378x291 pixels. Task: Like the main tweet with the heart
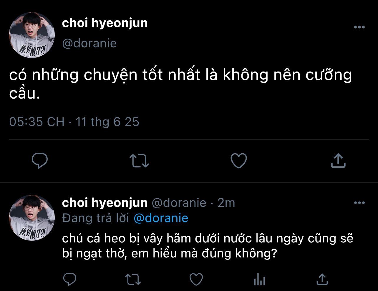(238, 161)
